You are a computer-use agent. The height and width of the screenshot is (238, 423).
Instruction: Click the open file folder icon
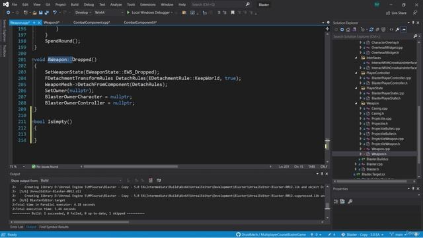coord(34,13)
